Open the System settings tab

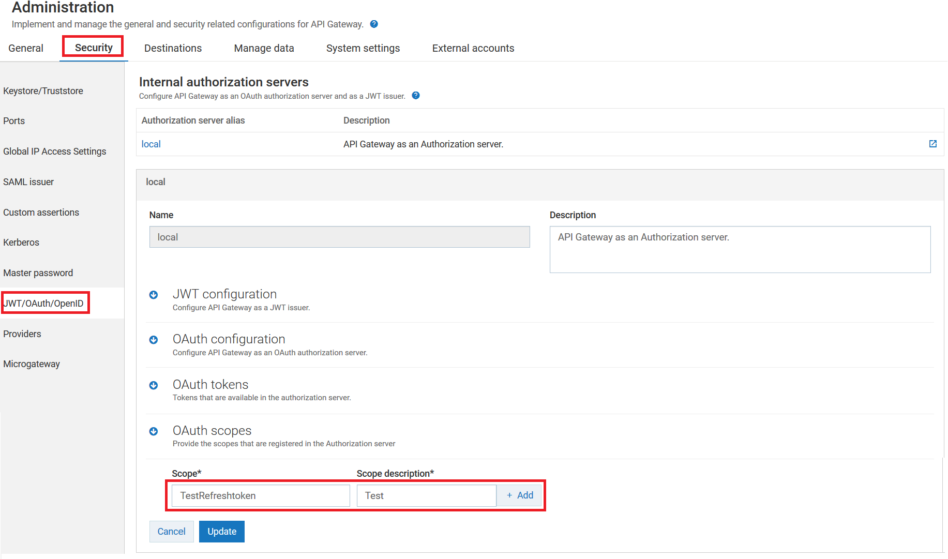tap(363, 48)
